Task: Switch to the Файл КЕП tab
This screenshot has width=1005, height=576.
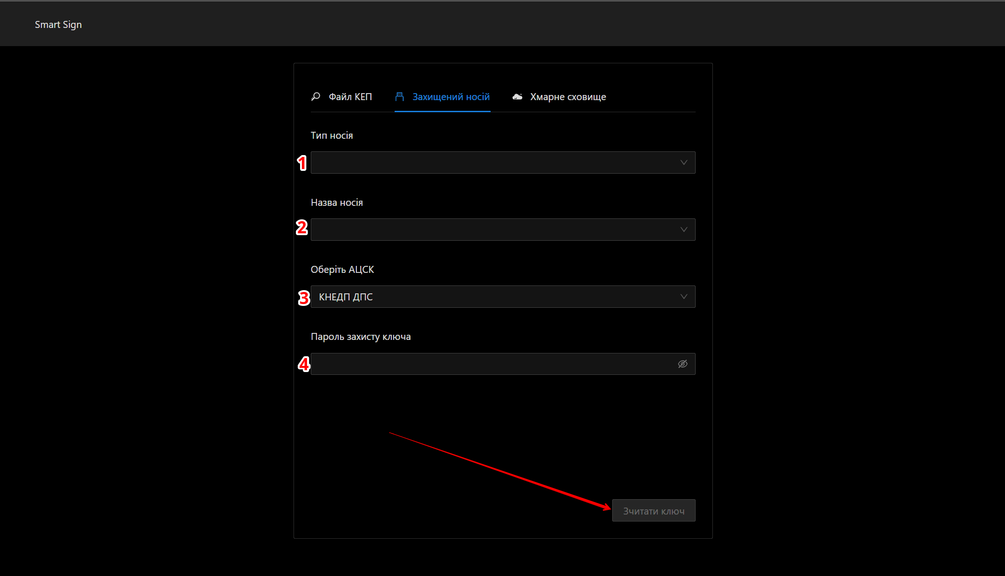Action: [x=350, y=97]
